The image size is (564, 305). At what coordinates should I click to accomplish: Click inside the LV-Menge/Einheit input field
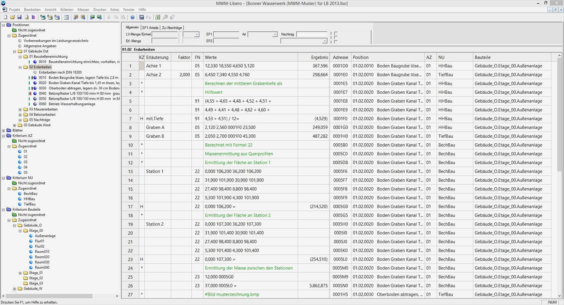[x=165, y=34]
